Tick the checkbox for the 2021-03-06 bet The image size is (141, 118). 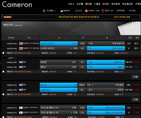[3, 53]
